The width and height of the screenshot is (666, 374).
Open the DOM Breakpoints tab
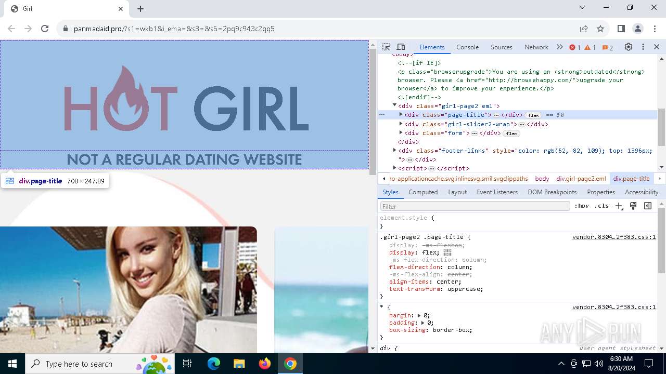[x=552, y=192]
